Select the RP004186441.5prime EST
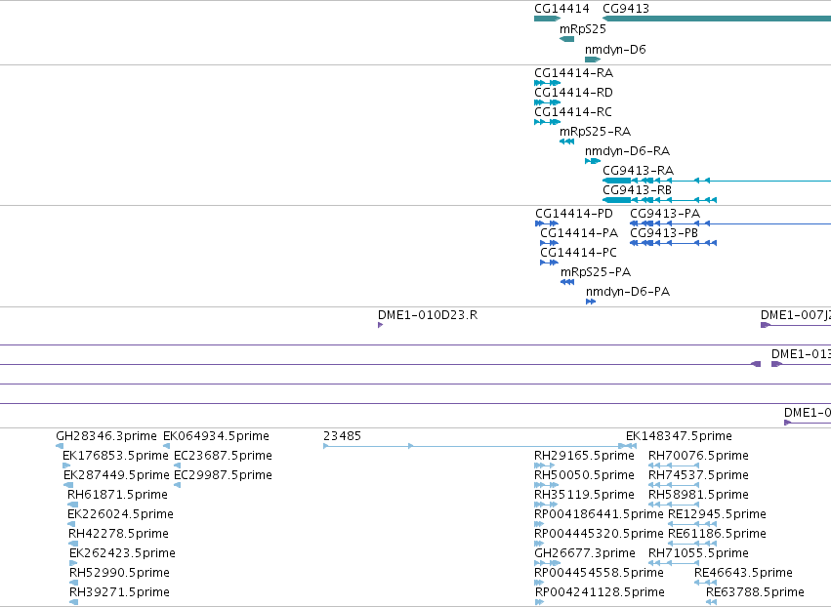The width and height of the screenshot is (831, 607). [x=599, y=514]
